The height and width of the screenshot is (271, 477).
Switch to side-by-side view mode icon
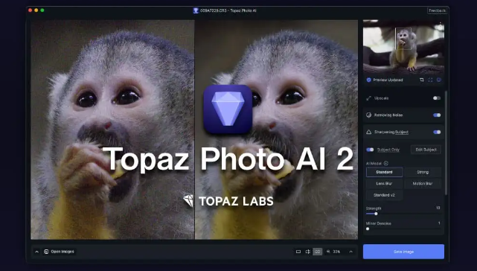coord(317,252)
